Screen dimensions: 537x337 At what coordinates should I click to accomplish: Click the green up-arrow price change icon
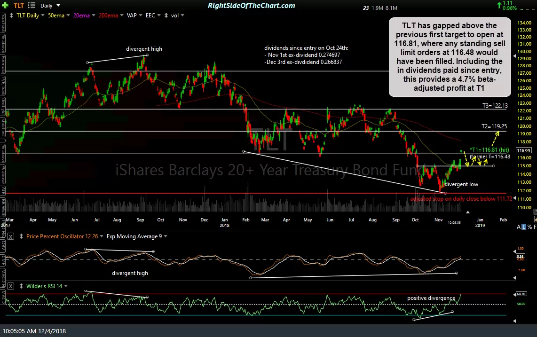[x=499, y=5]
